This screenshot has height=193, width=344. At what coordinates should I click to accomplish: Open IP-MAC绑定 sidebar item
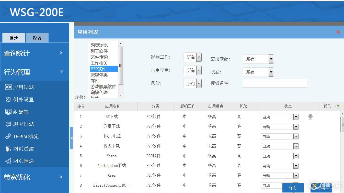[x=22, y=136]
